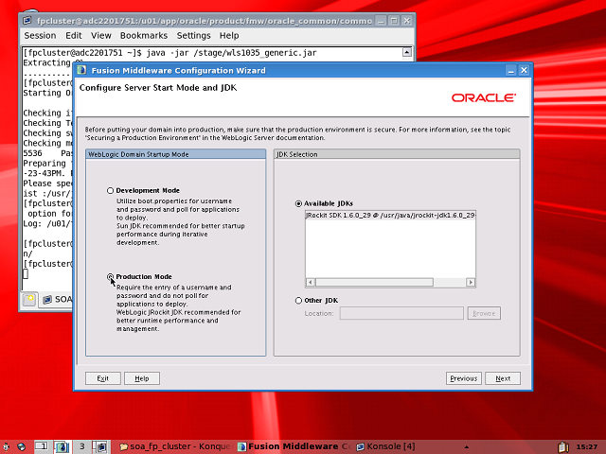This screenshot has height=454, width=606.
Task: Switch to virtual desktop 3
Action: (x=82, y=446)
